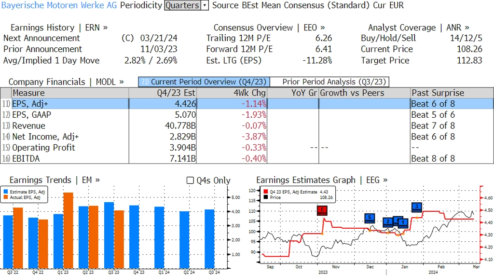The height and width of the screenshot is (277, 494).
Task: Click the blue Q3'24 estimate bar
Action: pos(209,239)
